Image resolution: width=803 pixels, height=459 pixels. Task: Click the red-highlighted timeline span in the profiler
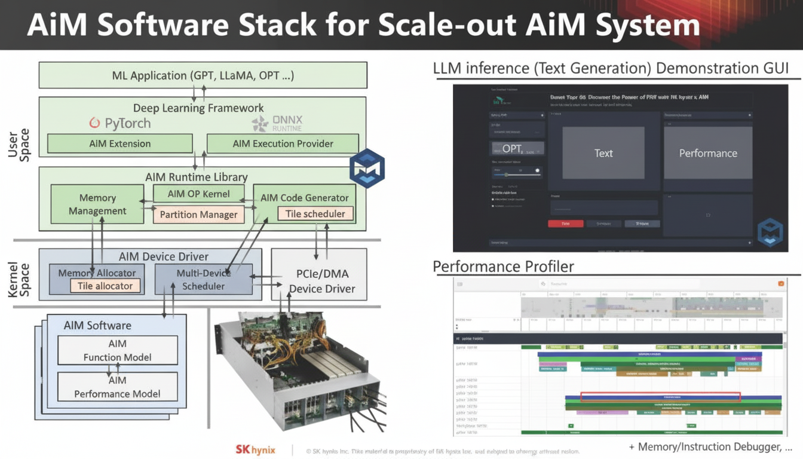tap(661, 396)
